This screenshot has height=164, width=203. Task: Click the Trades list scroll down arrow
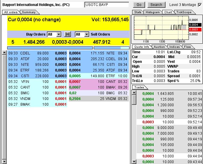tap(134, 162)
